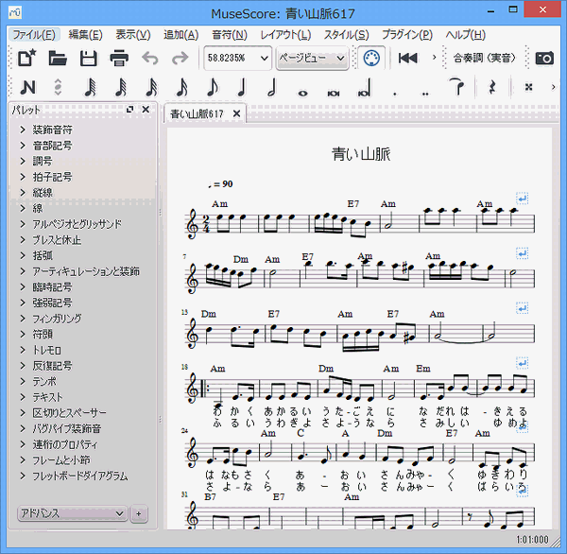Screen dimensions: 567x554
Task: Expand the 装飾音符 palette
Action: click(23, 130)
